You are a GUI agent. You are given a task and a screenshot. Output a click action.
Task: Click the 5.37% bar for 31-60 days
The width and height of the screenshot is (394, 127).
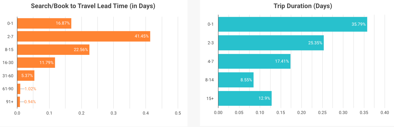coord(26,75)
